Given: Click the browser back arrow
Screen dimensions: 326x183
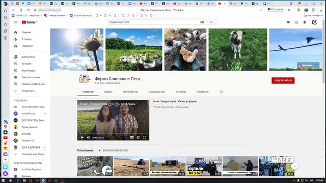Looking at the screenshot, I should tap(14, 10).
